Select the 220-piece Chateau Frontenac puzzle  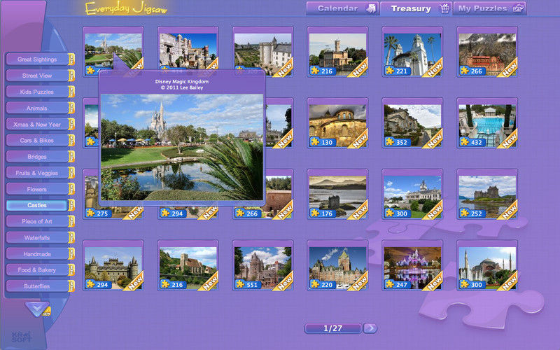coord(337,265)
